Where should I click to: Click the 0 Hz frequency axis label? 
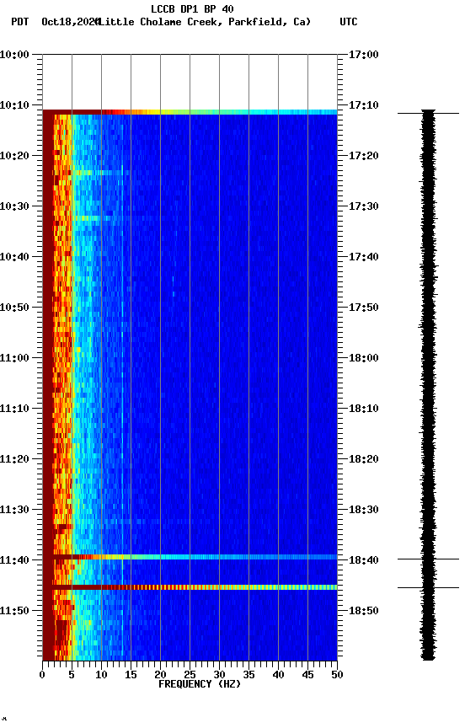[42, 675]
